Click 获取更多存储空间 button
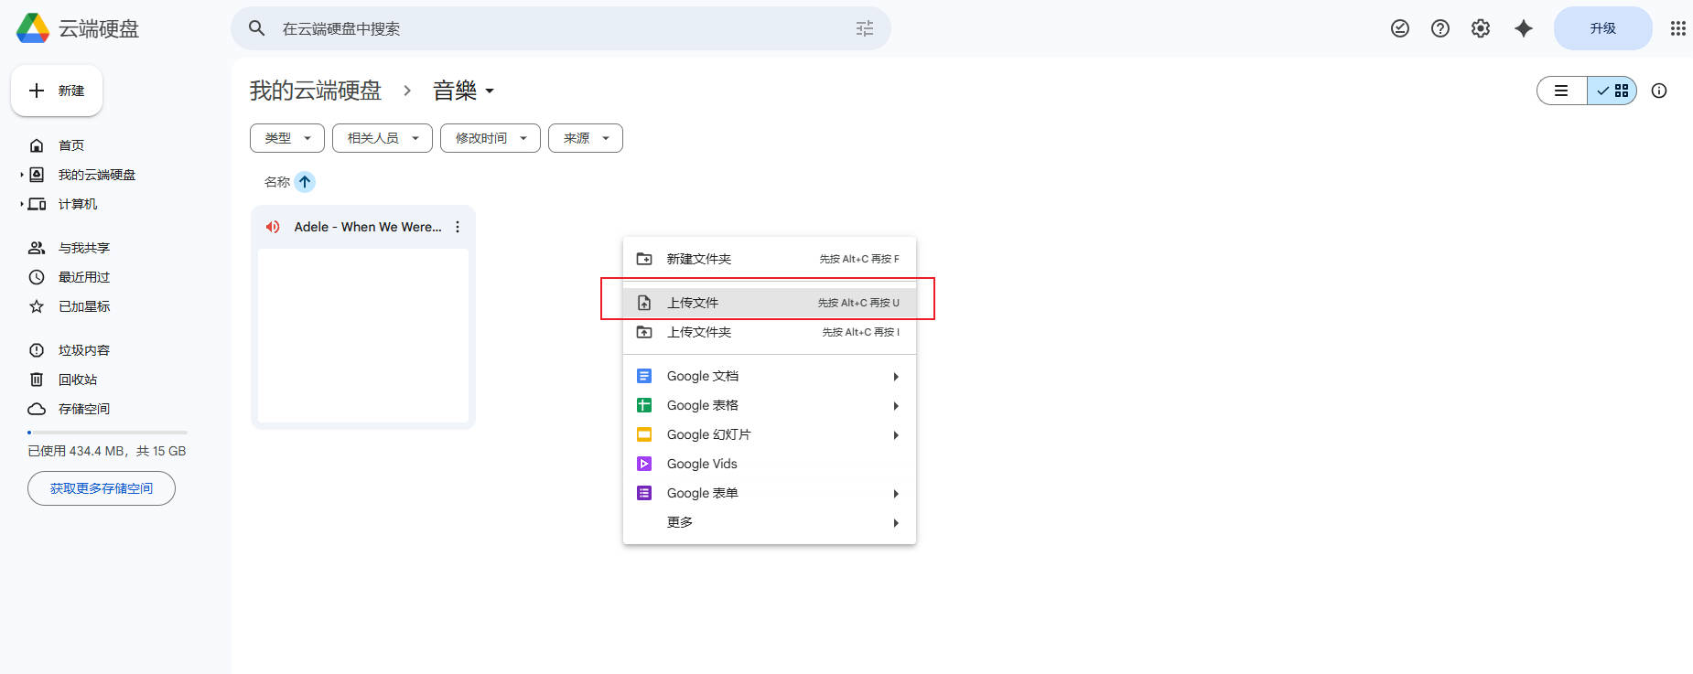This screenshot has width=1693, height=674. pos(102,488)
